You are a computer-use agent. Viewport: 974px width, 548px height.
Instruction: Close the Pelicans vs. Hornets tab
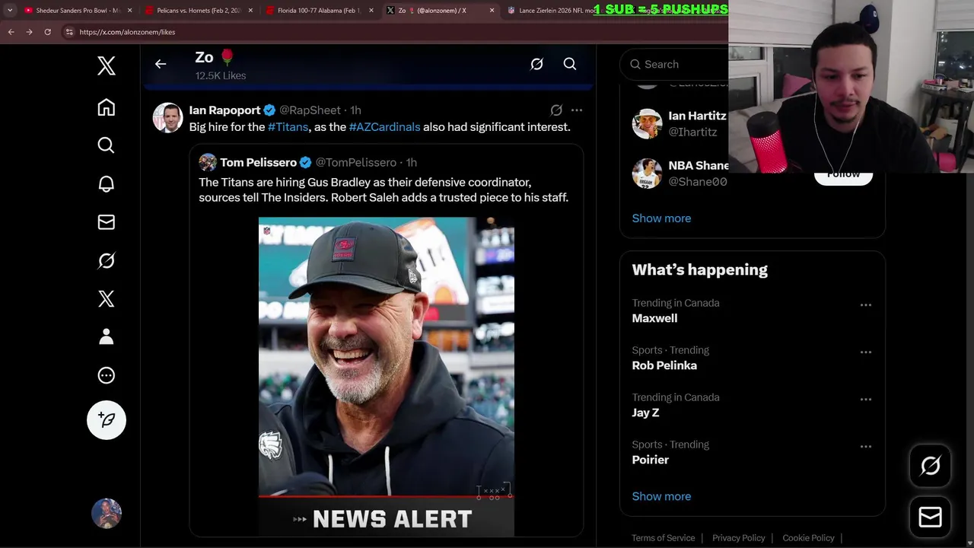click(250, 11)
